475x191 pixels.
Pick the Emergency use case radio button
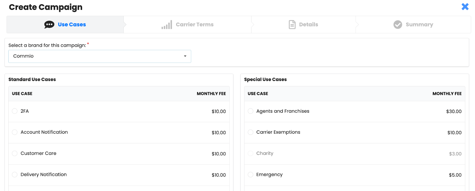pos(251,174)
